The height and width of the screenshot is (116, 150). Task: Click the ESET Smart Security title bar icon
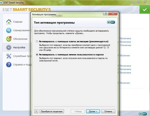tap(1, 3)
